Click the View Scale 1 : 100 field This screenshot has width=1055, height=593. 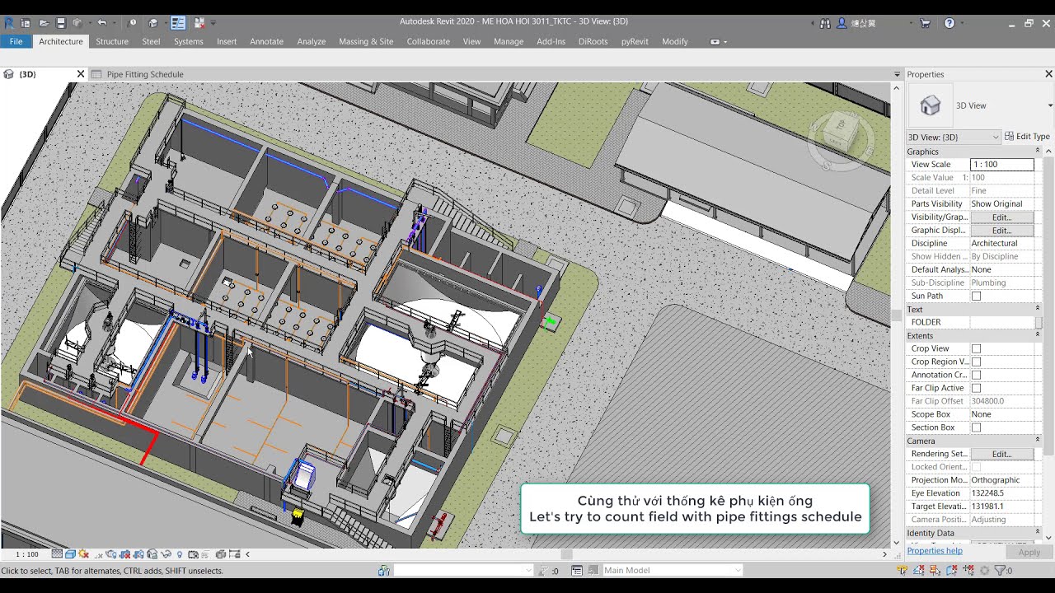pyautogui.click(x=1001, y=164)
